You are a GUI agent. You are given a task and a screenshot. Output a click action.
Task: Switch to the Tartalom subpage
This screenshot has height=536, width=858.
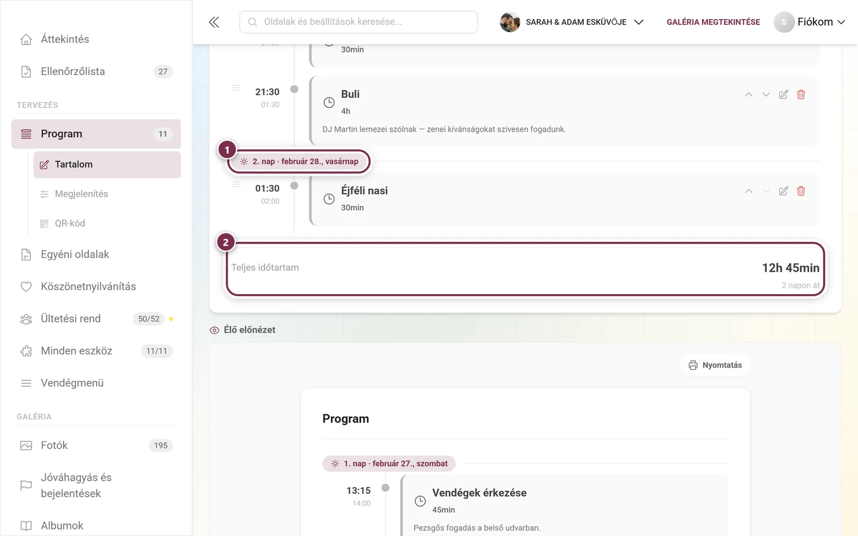pyautogui.click(x=107, y=164)
